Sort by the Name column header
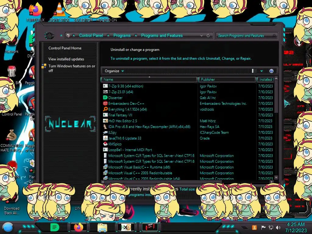The height and width of the screenshot is (234, 312). tap(149, 80)
